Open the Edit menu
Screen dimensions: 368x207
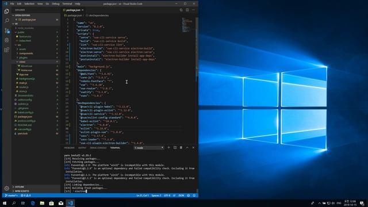coord(19,4)
